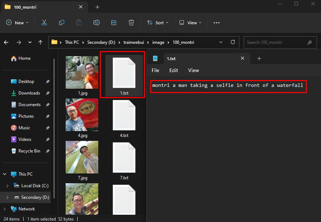The width and height of the screenshot is (321, 222).
Task: Open the Notepad File menu
Action: pyautogui.click(x=155, y=70)
